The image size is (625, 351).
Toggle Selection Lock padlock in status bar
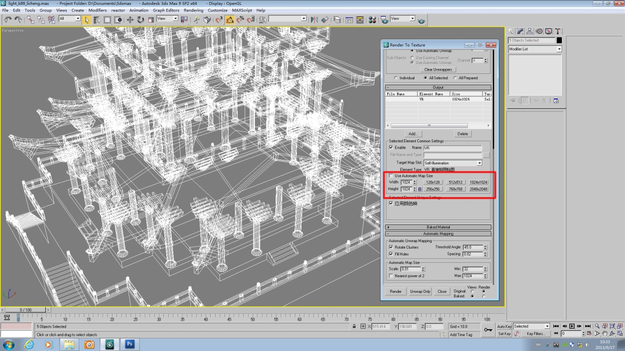click(x=354, y=326)
